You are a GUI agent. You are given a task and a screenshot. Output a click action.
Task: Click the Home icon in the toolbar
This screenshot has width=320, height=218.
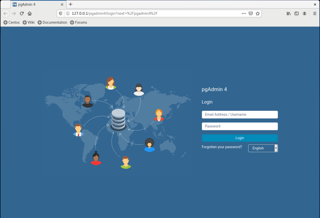pyautogui.click(x=30, y=13)
